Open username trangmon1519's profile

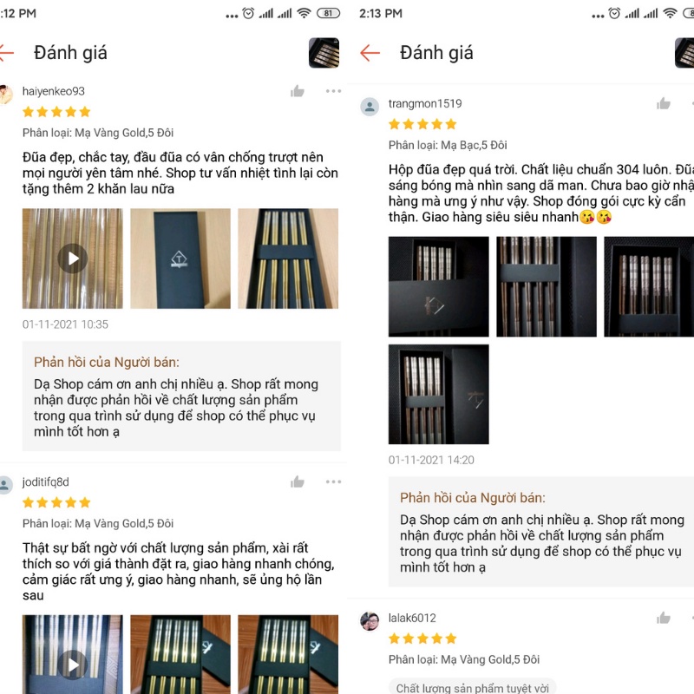click(425, 103)
